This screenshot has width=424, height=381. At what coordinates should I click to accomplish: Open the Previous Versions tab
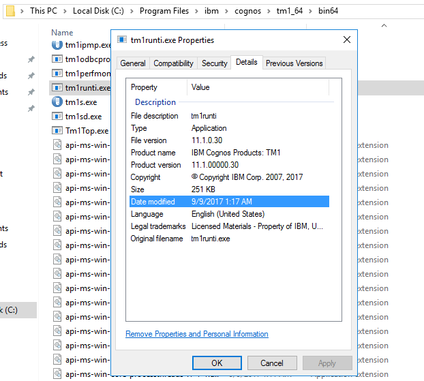tap(294, 63)
